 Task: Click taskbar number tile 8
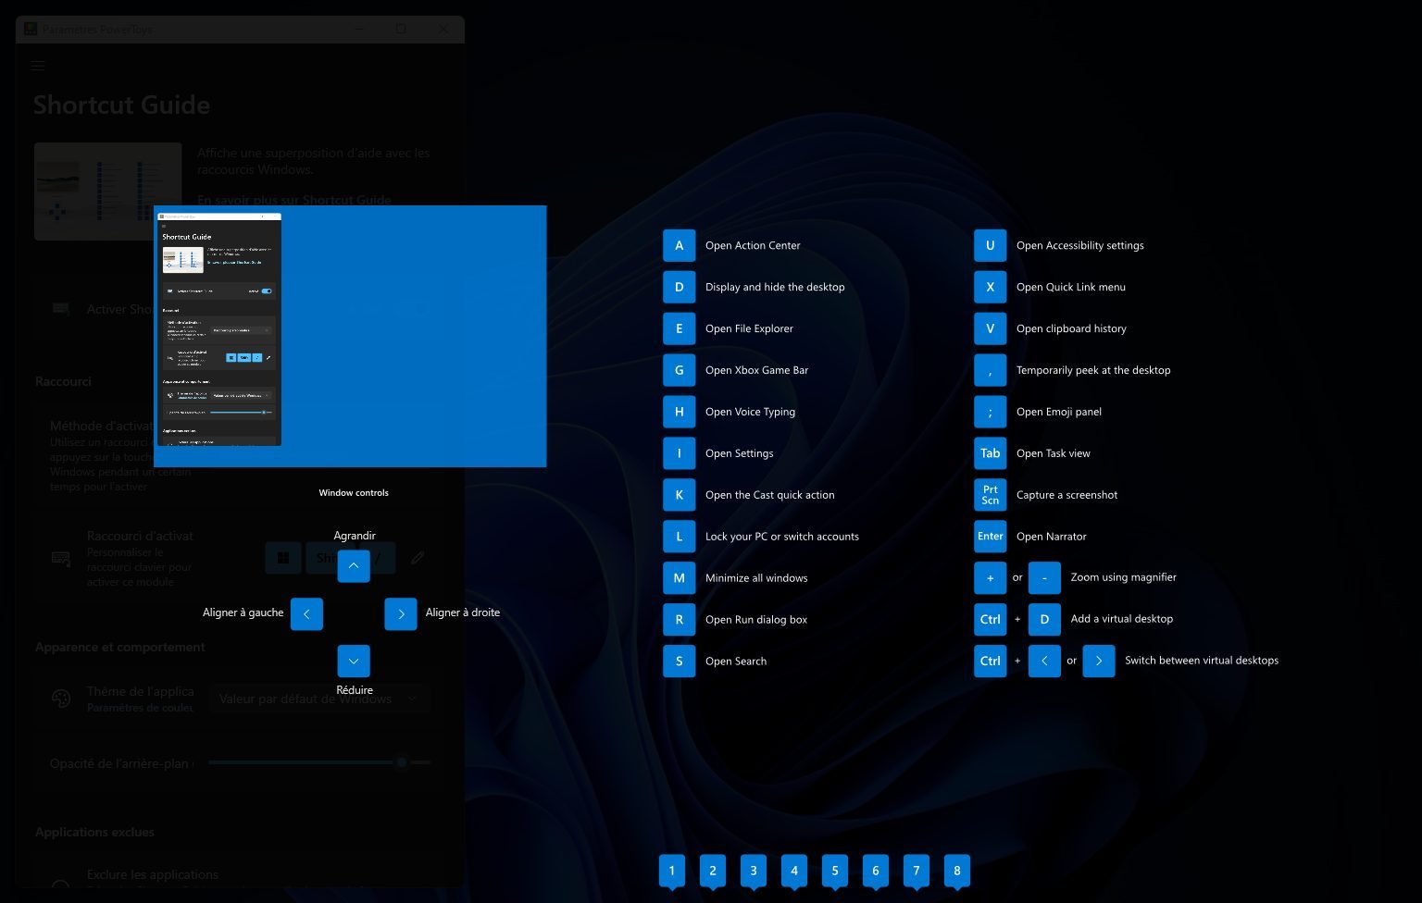click(x=957, y=871)
